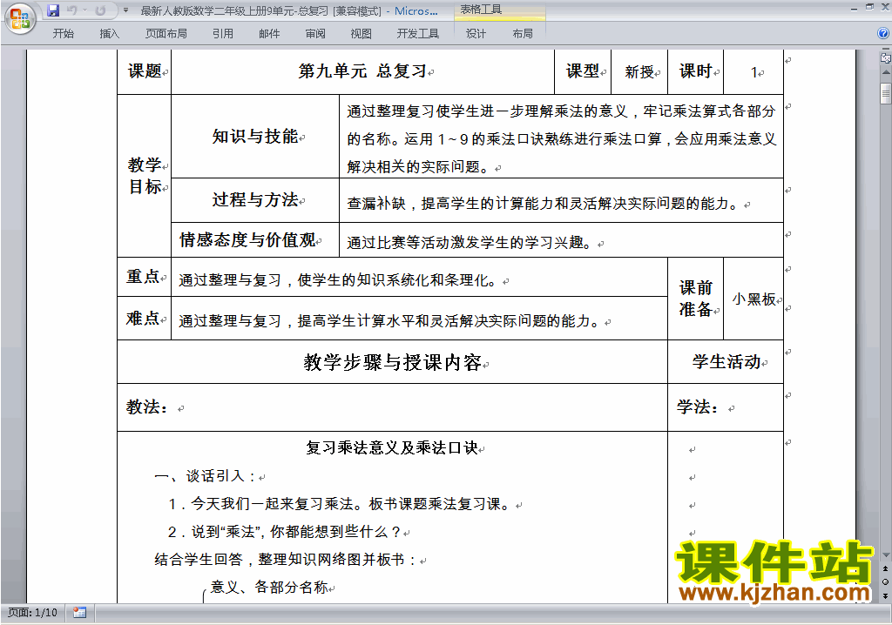Click the 重点 label cell
Screen dimensions: 892x625
click(145, 277)
